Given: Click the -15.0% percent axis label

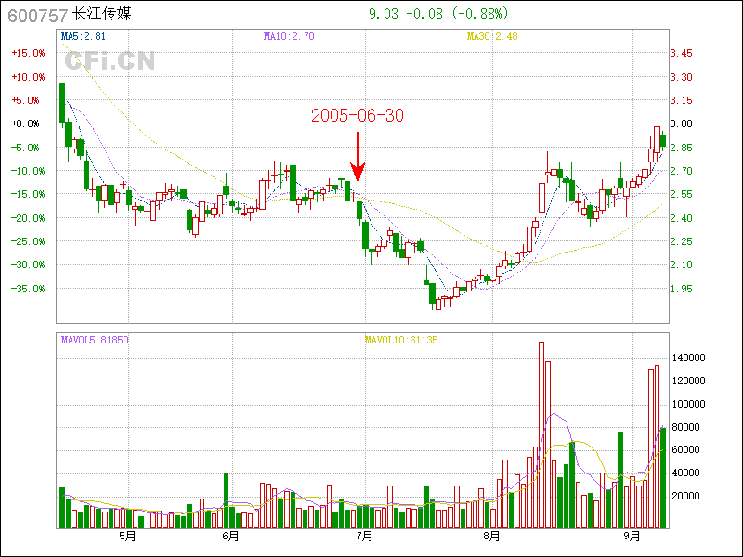Looking at the screenshot, I should 29,194.
